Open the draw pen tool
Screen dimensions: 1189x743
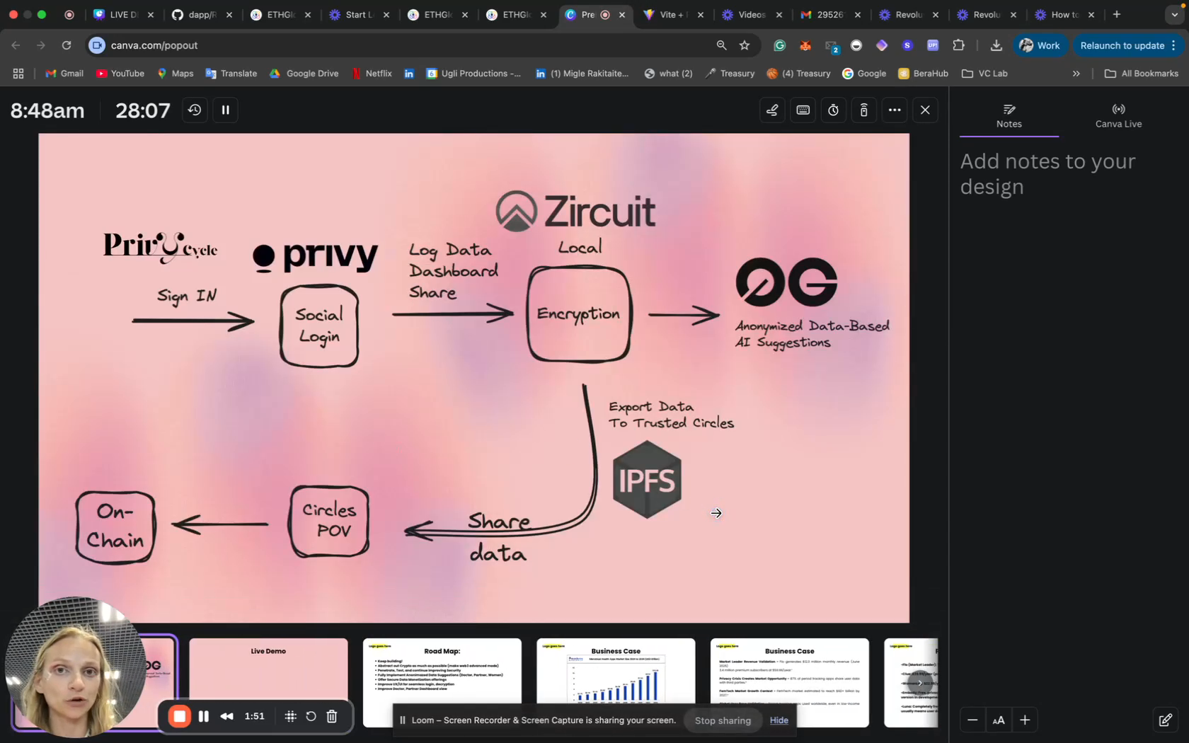pyautogui.click(x=772, y=110)
